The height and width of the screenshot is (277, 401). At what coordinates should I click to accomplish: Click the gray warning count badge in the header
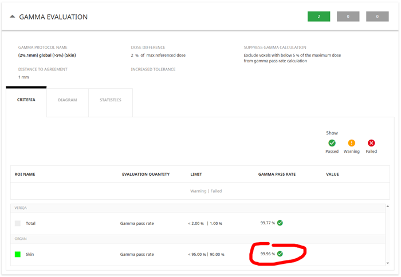(348, 17)
